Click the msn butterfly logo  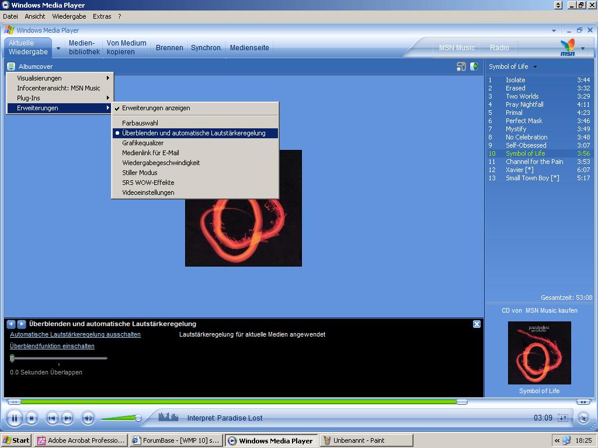(568, 47)
